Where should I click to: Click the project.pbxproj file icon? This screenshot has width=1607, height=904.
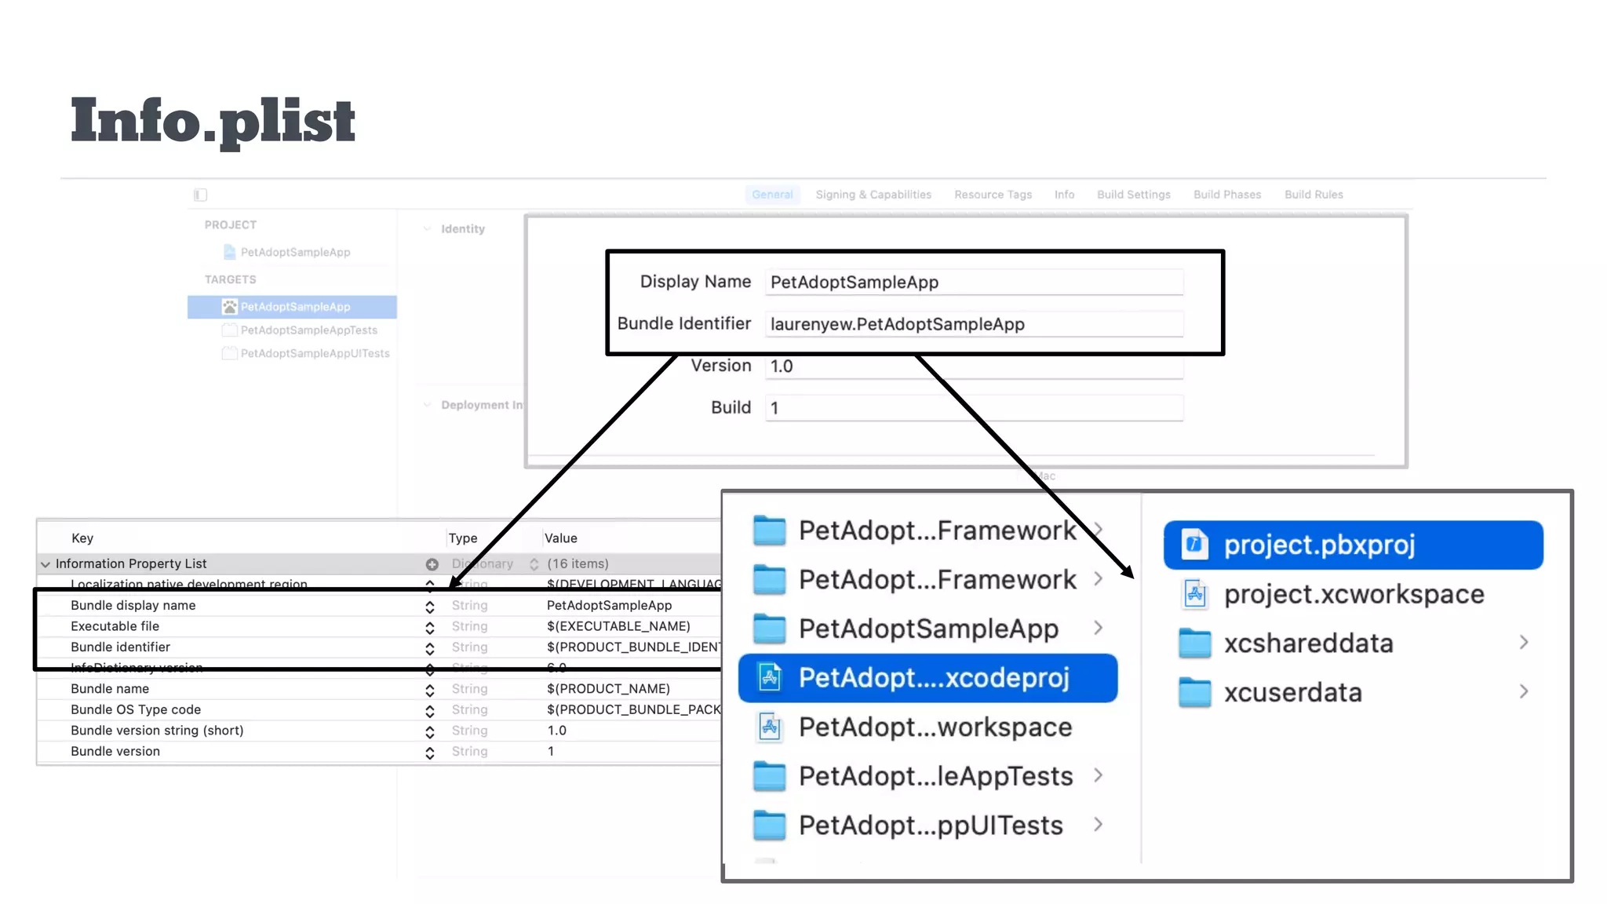pos(1194,545)
